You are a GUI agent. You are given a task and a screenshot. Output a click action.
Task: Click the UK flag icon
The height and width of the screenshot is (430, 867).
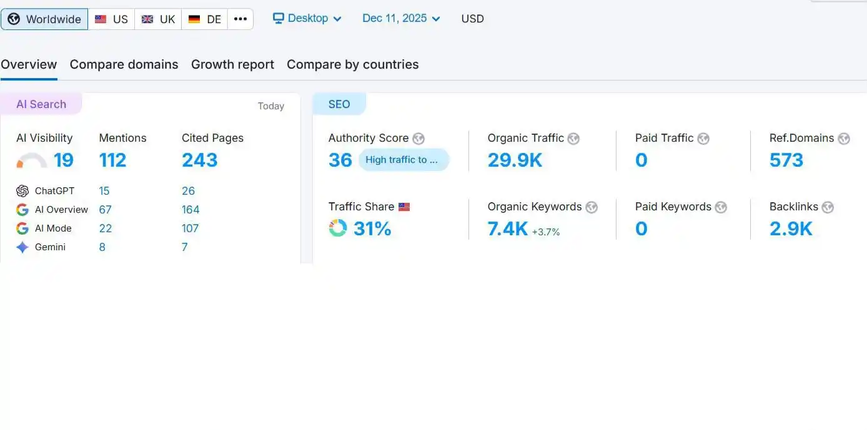(147, 19)
